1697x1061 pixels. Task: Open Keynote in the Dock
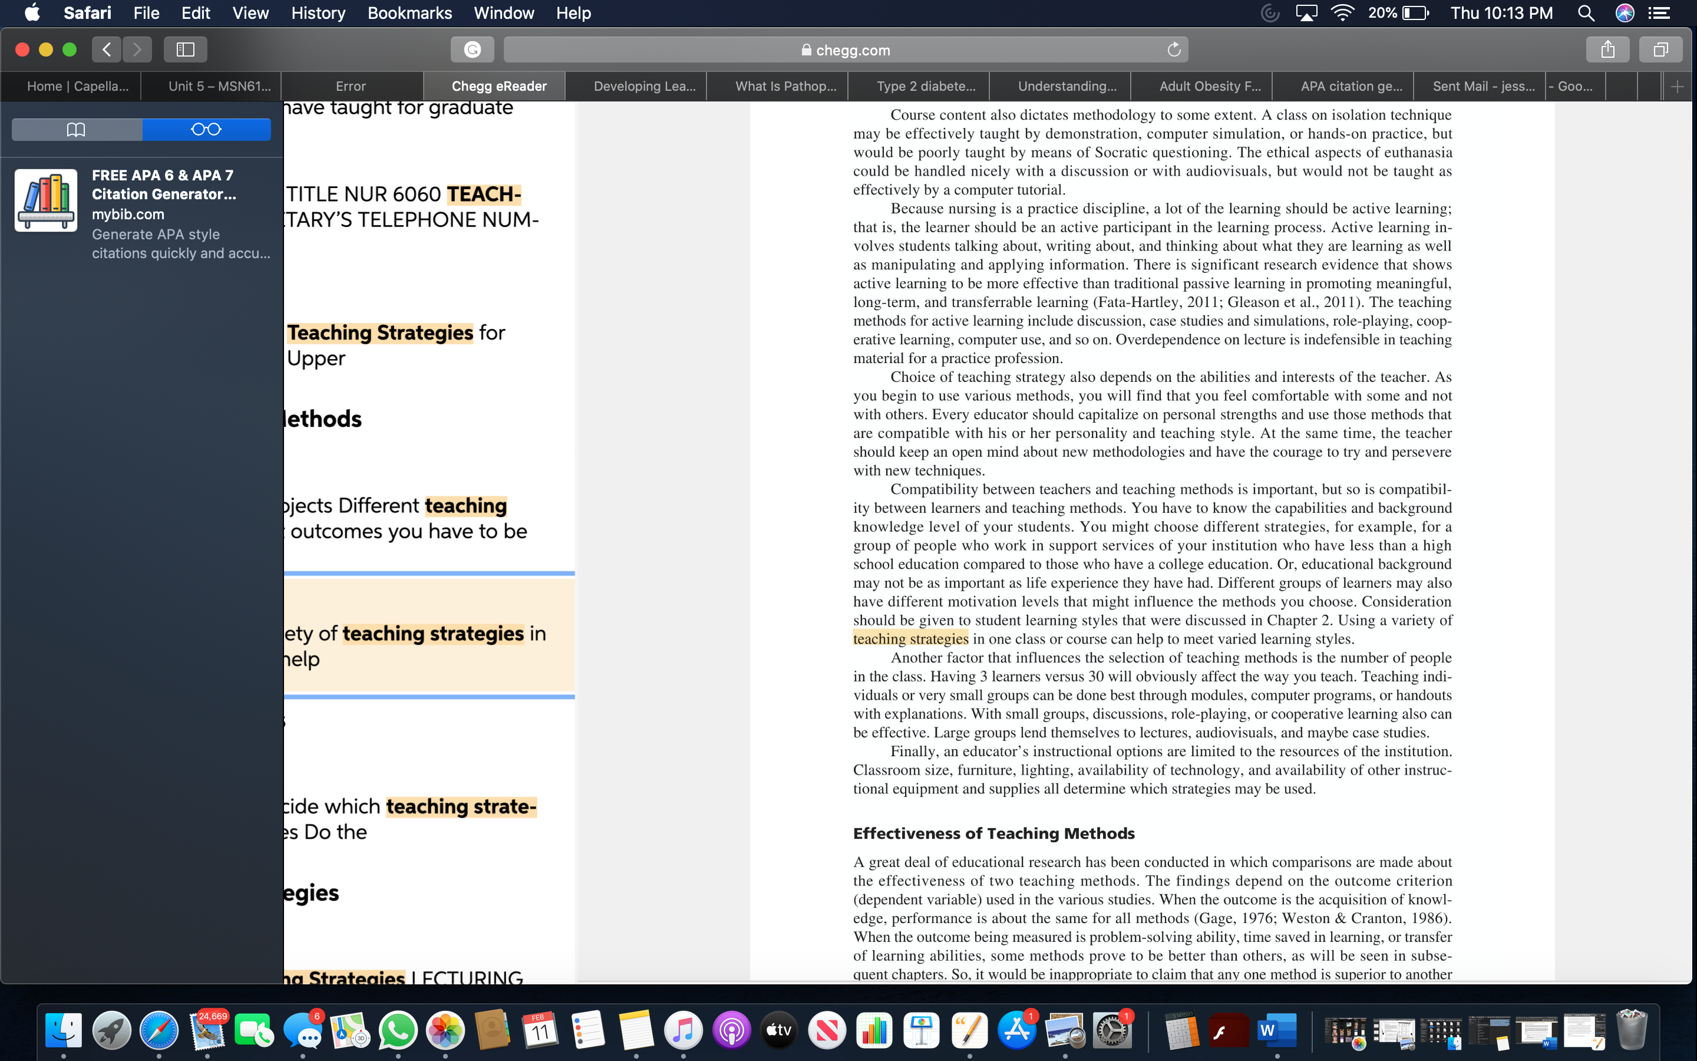(922, 1030)
